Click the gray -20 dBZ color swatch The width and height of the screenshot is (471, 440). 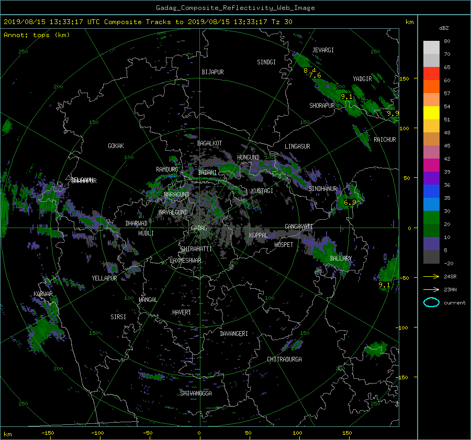[431, 256]
